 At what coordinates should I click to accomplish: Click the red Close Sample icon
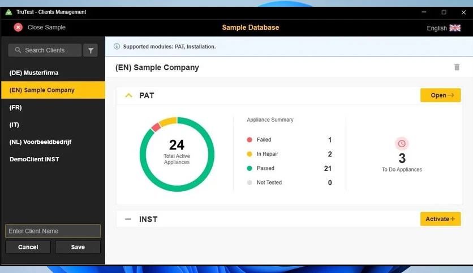[18, 28]
